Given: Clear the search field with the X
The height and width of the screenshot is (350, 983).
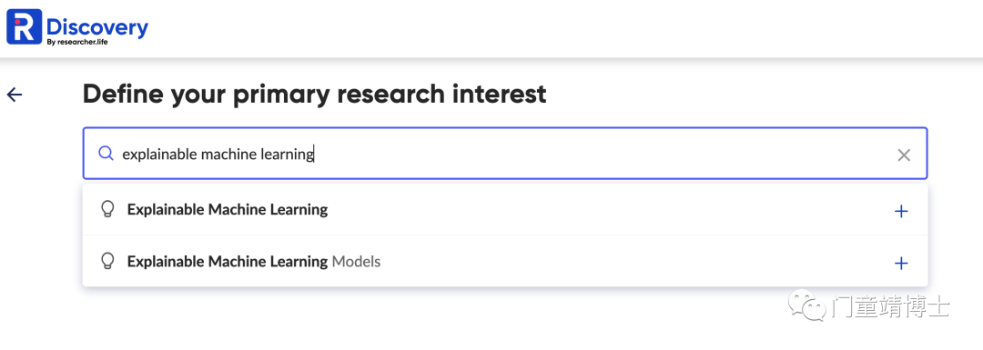Looking at the screenshot, I should [904, 155].
